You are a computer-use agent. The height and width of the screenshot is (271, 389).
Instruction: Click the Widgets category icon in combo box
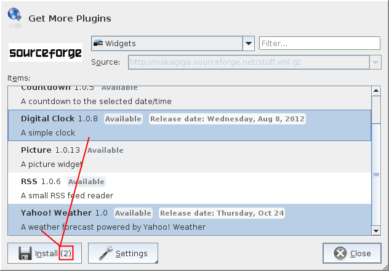[x=98, y=43]
